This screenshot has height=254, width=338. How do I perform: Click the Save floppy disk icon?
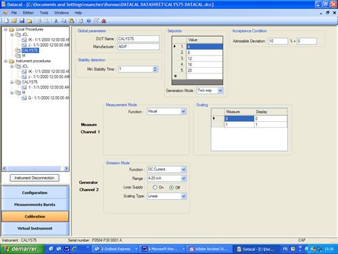tap(22, 21)
